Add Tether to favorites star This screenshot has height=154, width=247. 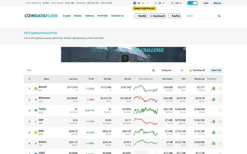(220, 110)
